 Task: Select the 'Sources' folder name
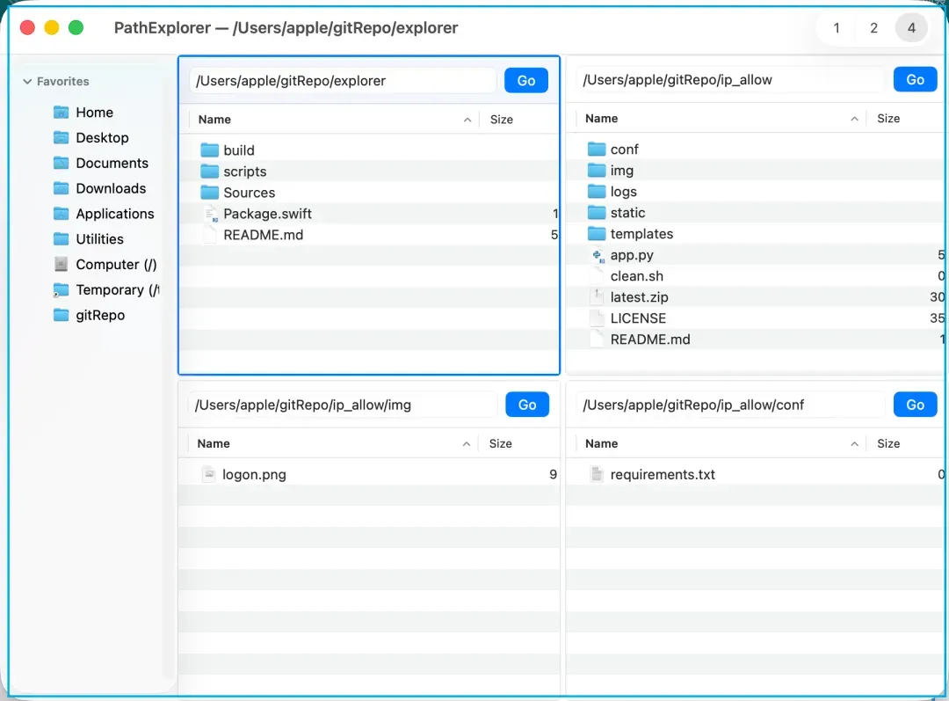[x=250, y=192]
